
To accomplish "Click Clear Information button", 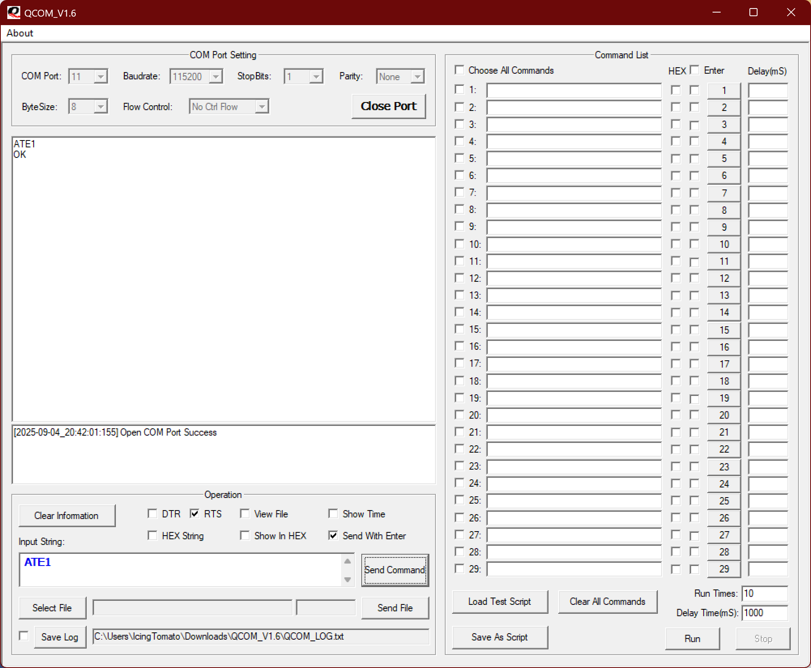I will coord(67,515).
